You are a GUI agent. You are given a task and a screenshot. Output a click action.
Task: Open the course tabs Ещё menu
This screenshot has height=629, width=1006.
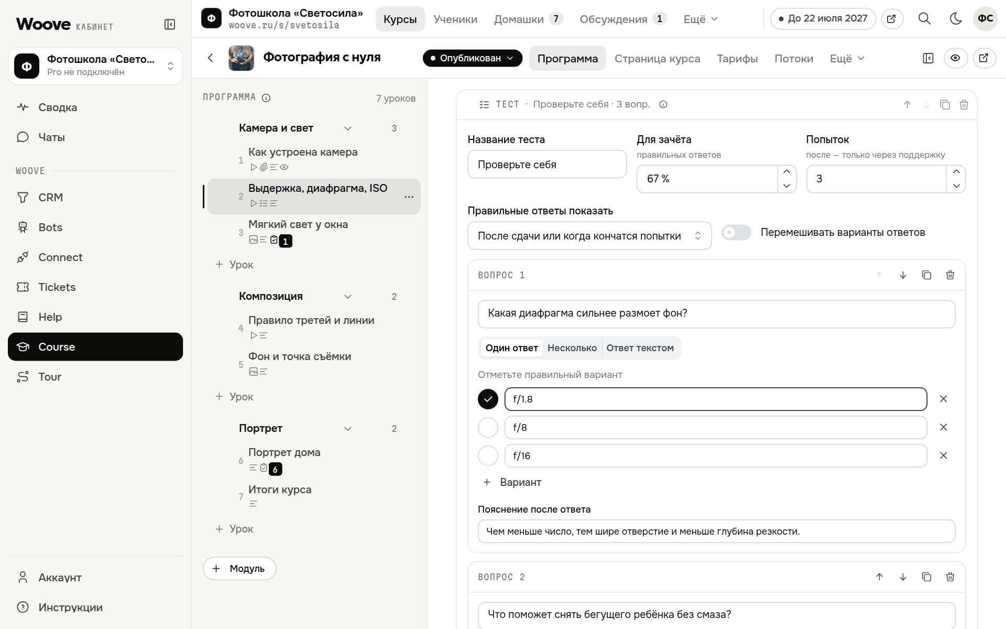pyautogui.click(x=847, y=59)
